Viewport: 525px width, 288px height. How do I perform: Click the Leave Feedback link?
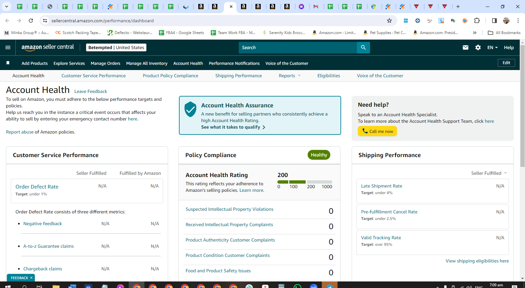tap(91, 91)
